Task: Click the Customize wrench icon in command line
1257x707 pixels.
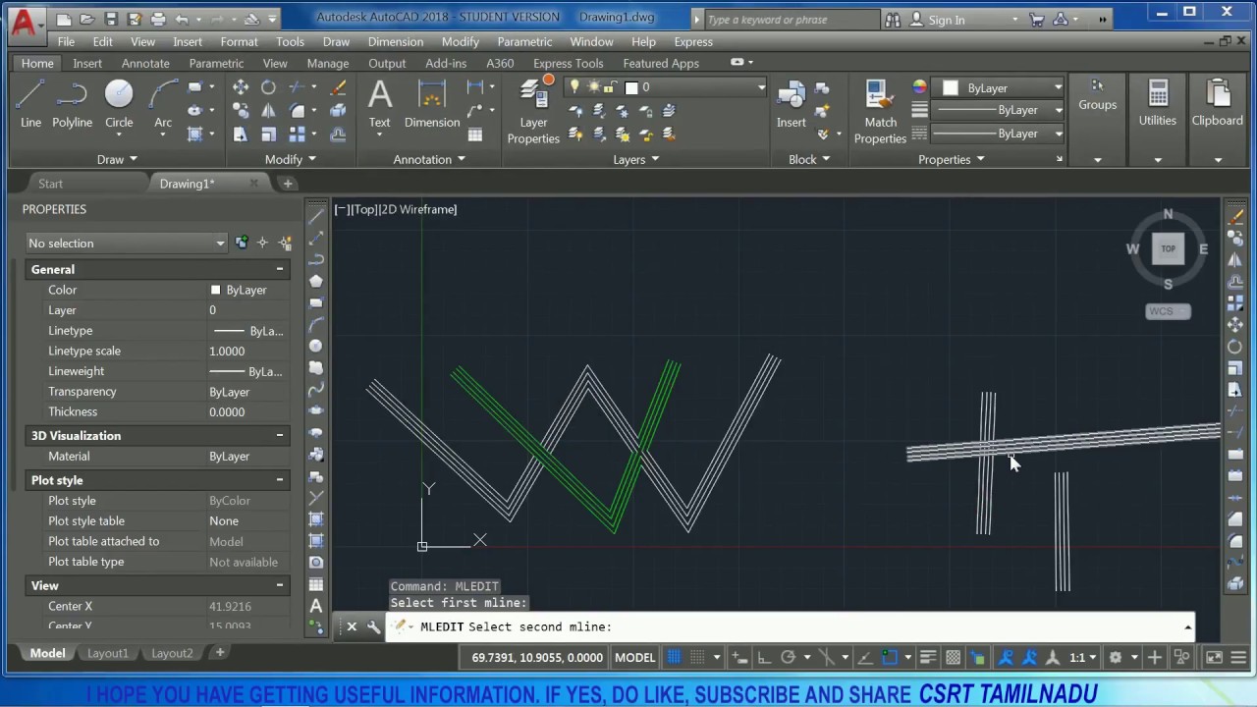Action: tap(373, 626)
